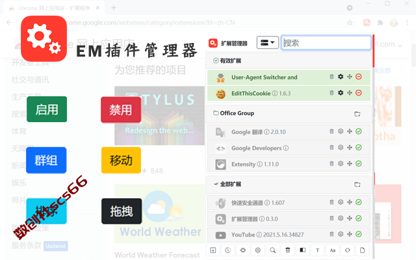Open 服务条款 link in sidebar
Viewport: 416px width, 260px height.
tap(27, 245)
